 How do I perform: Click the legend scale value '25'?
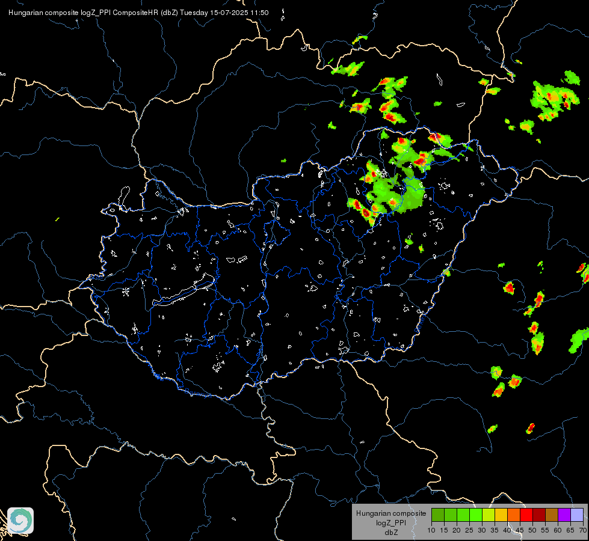click(x=469, y=531)
